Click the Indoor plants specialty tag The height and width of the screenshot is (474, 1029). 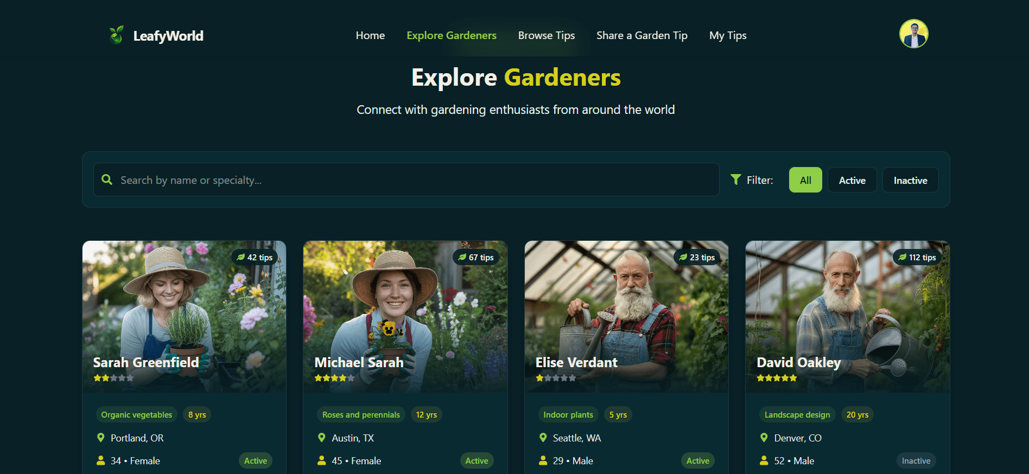pos(568,415)
